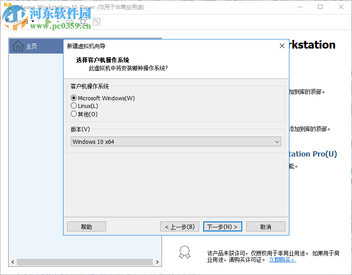This screenshot has height=275, width=352.
Task: Click the Workstation Pro(U) upgrade heading
Action: [x=313, y=154]
